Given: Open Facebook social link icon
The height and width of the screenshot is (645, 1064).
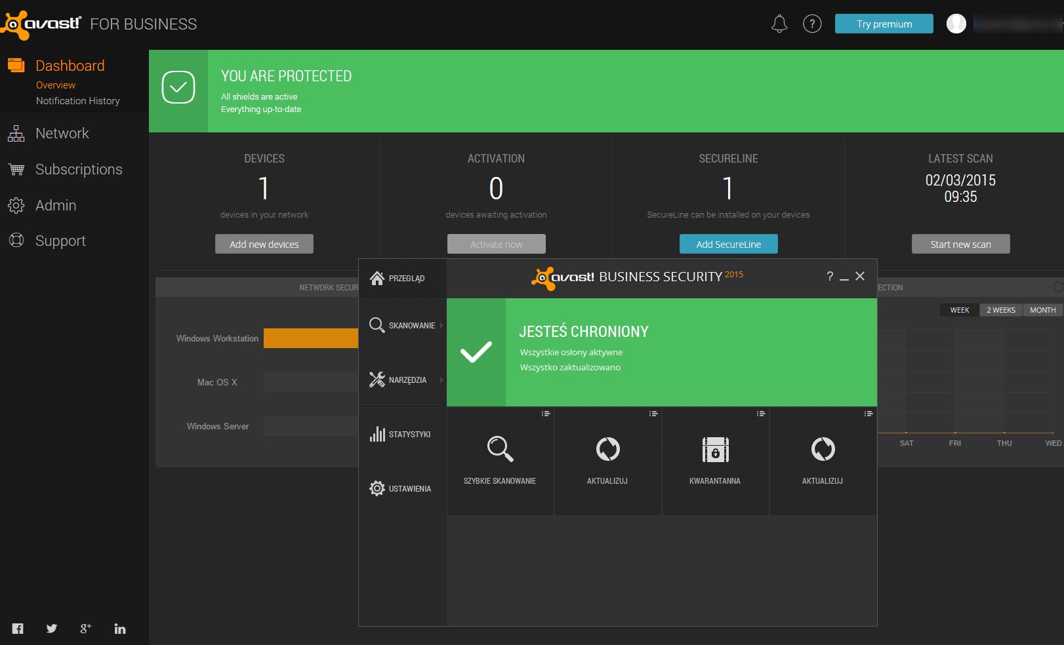Looking at the screenshot, I should (18, 629).
